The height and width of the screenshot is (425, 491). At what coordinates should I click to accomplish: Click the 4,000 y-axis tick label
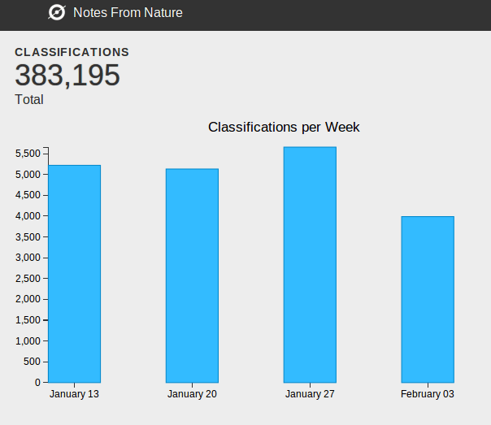tap(28, 216)
